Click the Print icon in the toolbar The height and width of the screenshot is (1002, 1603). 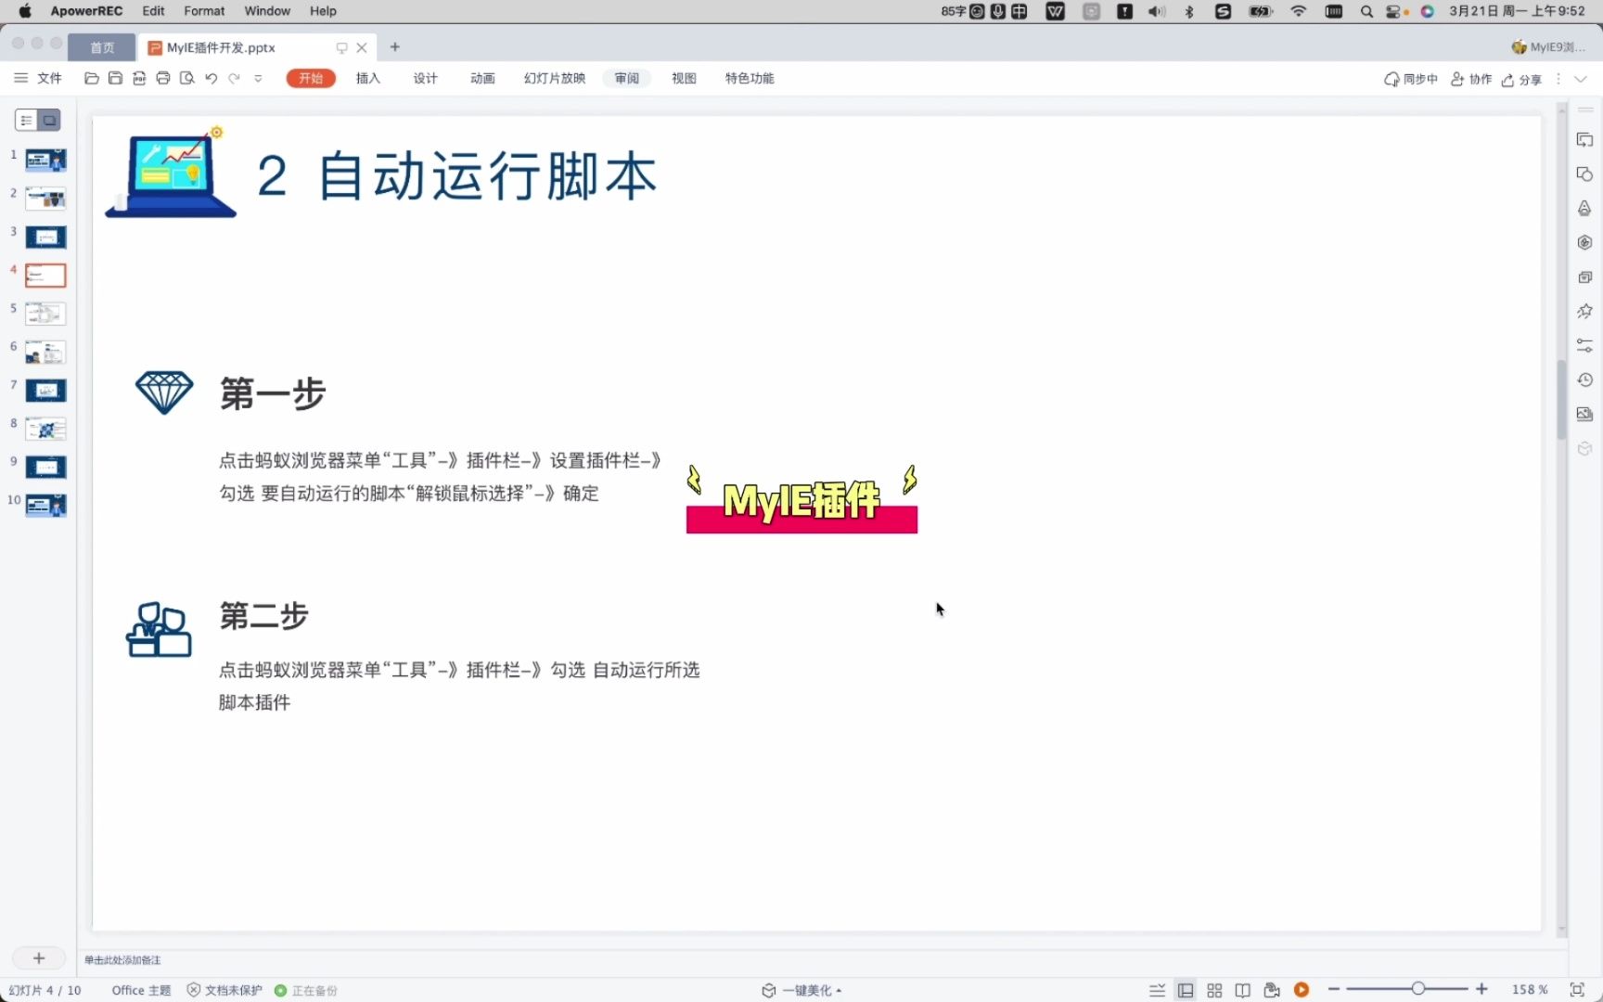[x=163, y=79]
